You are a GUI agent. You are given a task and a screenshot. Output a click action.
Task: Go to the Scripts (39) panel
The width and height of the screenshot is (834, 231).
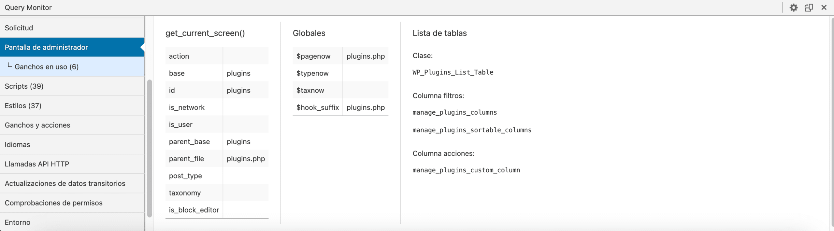click(x=24, y=86)
